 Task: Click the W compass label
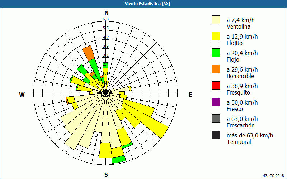pyautogui.click(x=22, y=95)
